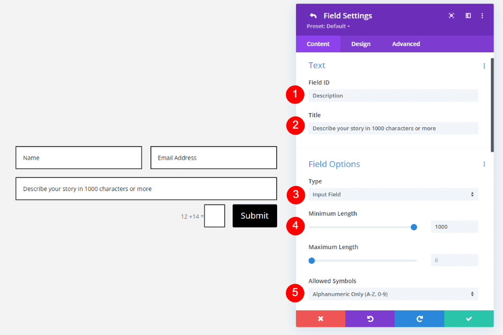
Task: Click the Submit button on the form
Action: 255,216
